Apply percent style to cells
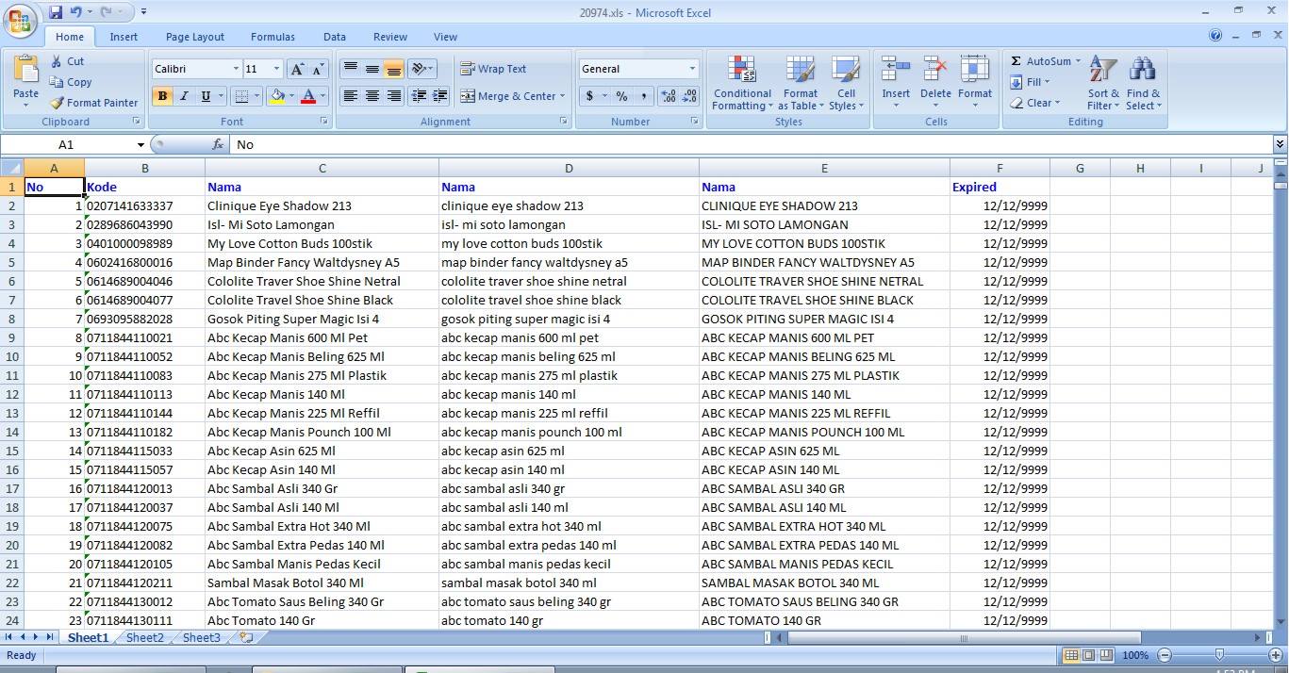1289x673 pixels. [621, 96]
